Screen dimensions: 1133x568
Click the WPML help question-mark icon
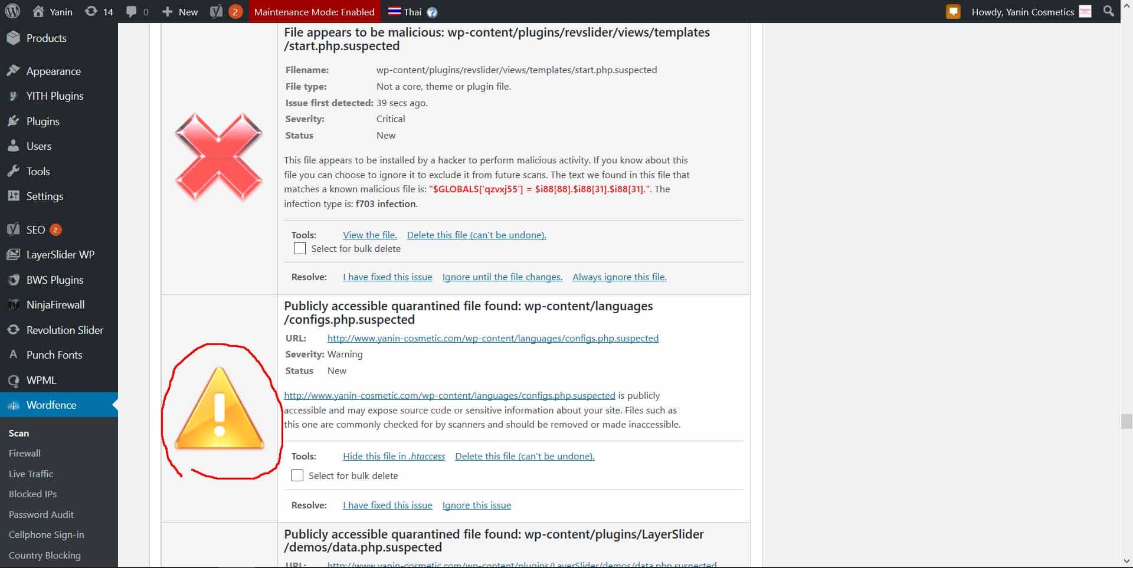pos(432,12)
